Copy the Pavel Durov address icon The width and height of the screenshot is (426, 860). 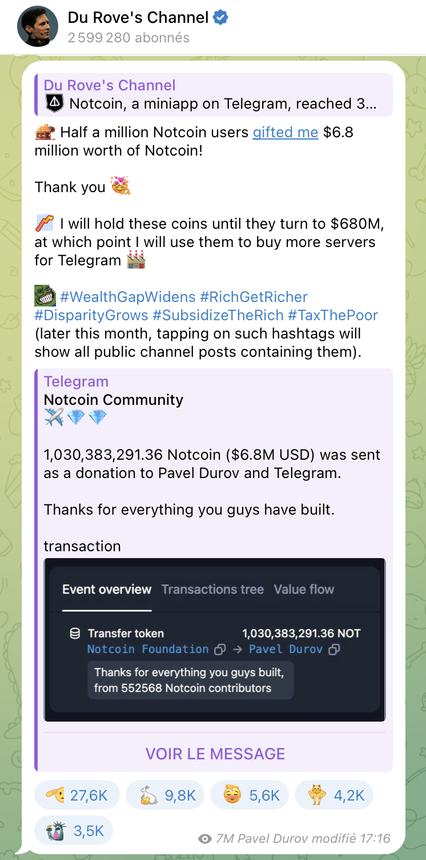coord(335,650)
